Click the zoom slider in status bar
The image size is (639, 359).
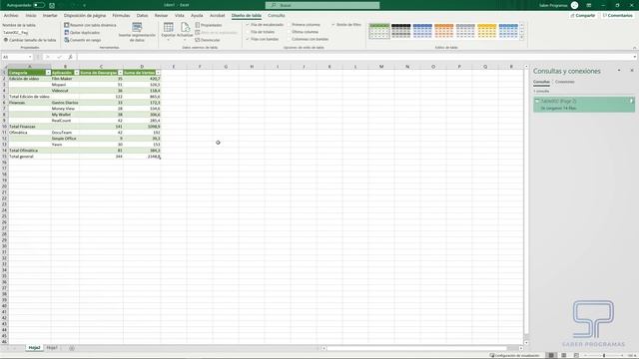[x=604, y=355]
